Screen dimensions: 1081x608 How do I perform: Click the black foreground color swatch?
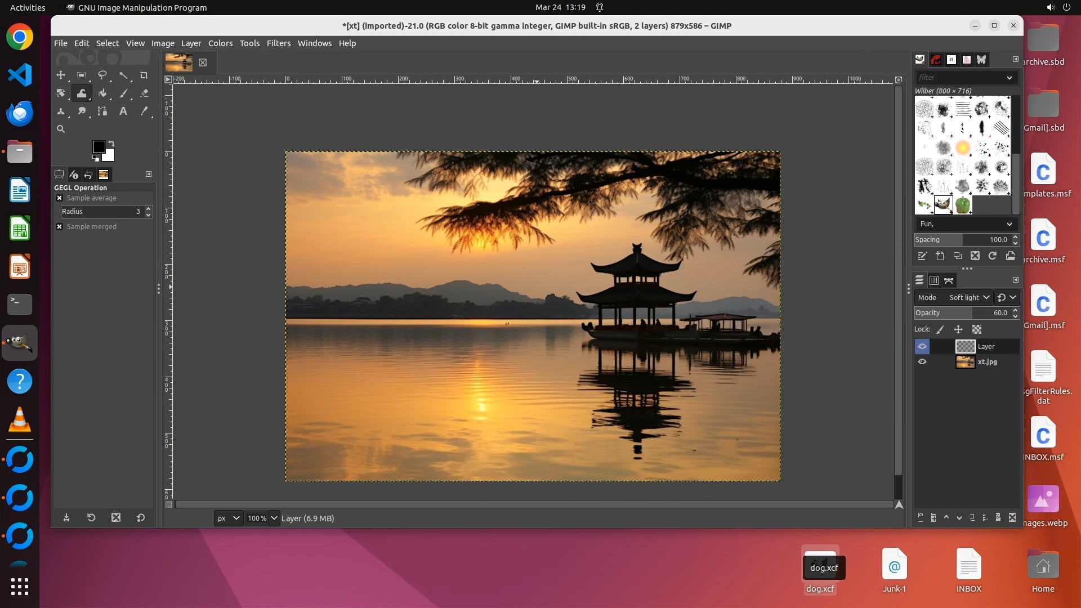(99, 146)
